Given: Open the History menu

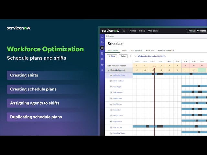Looking at the screenshot, I should click(x=142, y=31).
